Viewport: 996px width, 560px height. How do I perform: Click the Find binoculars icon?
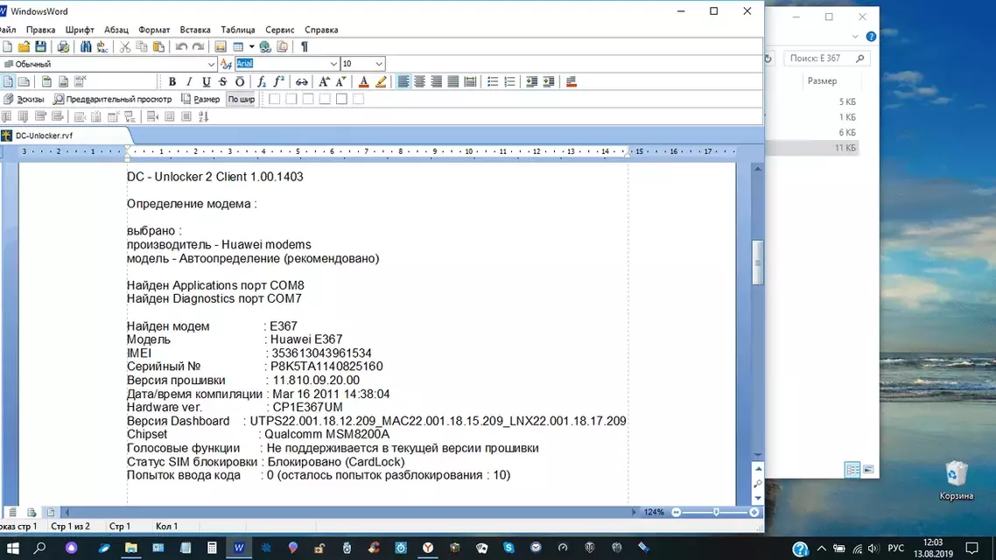(x=87, y=46)
